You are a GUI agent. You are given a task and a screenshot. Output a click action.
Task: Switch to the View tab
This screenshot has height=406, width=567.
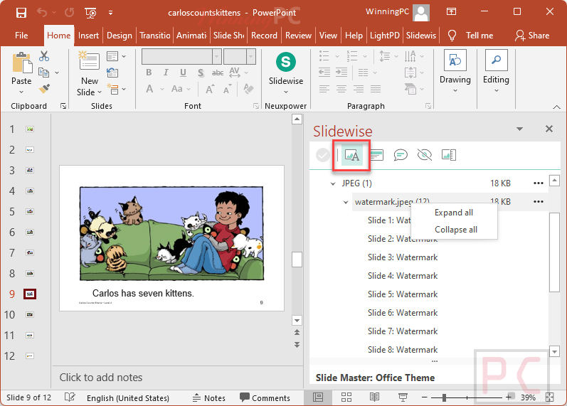(328, 36)
